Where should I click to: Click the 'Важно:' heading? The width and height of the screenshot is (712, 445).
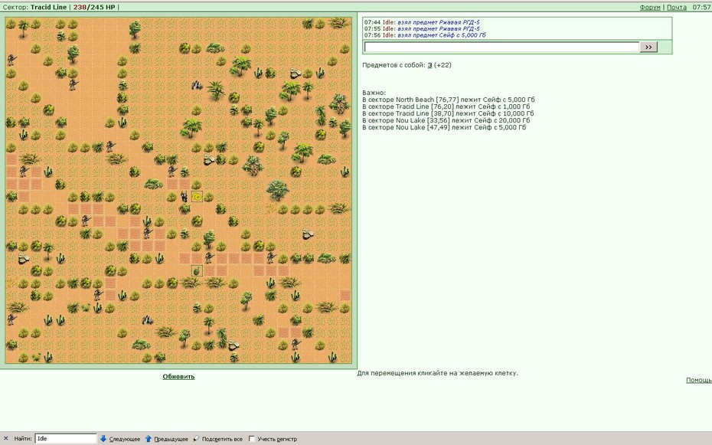tap(374, 93)
